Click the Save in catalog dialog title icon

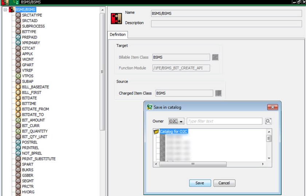click(x=149, y=107)
